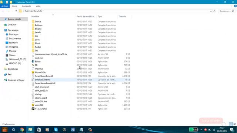Select the FR application icon

[x=33, y=65]
